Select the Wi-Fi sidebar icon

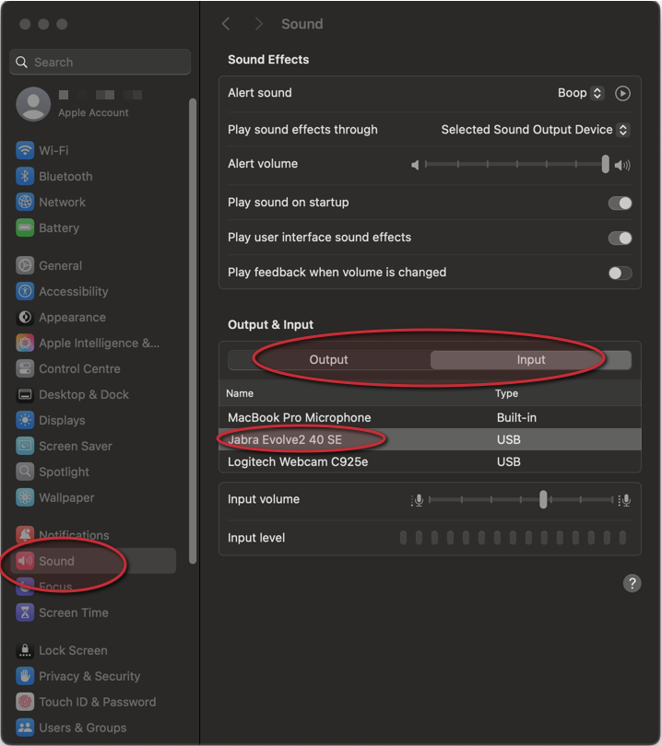pos(23,150)
